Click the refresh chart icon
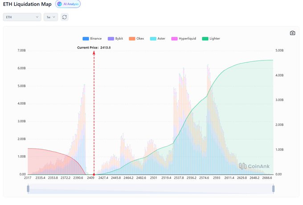Screen dimensions: 303x205 pos(65,17)
